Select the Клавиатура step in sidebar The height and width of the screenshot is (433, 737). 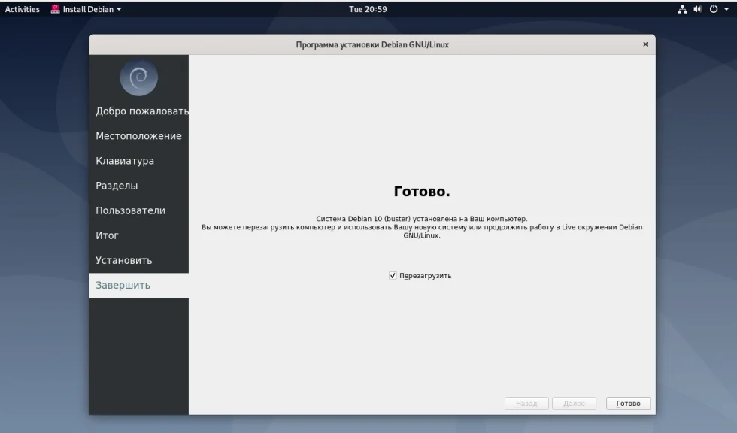(x=138, y=161)
